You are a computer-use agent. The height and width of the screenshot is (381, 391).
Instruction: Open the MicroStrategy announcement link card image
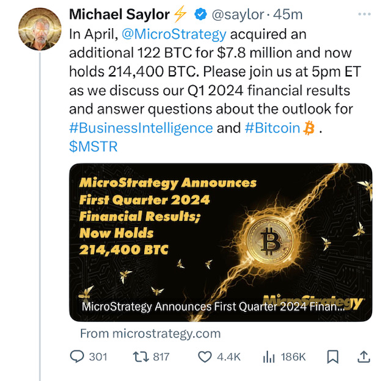coord(221,242)
